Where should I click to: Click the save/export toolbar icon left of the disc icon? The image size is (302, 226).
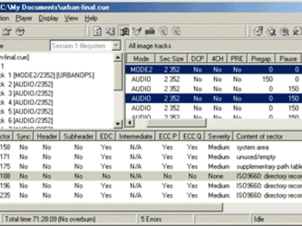[7, 31]
